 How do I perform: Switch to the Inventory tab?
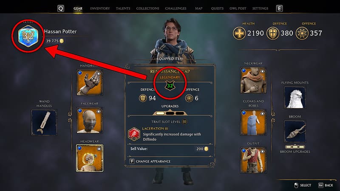[x=100, y=8]
